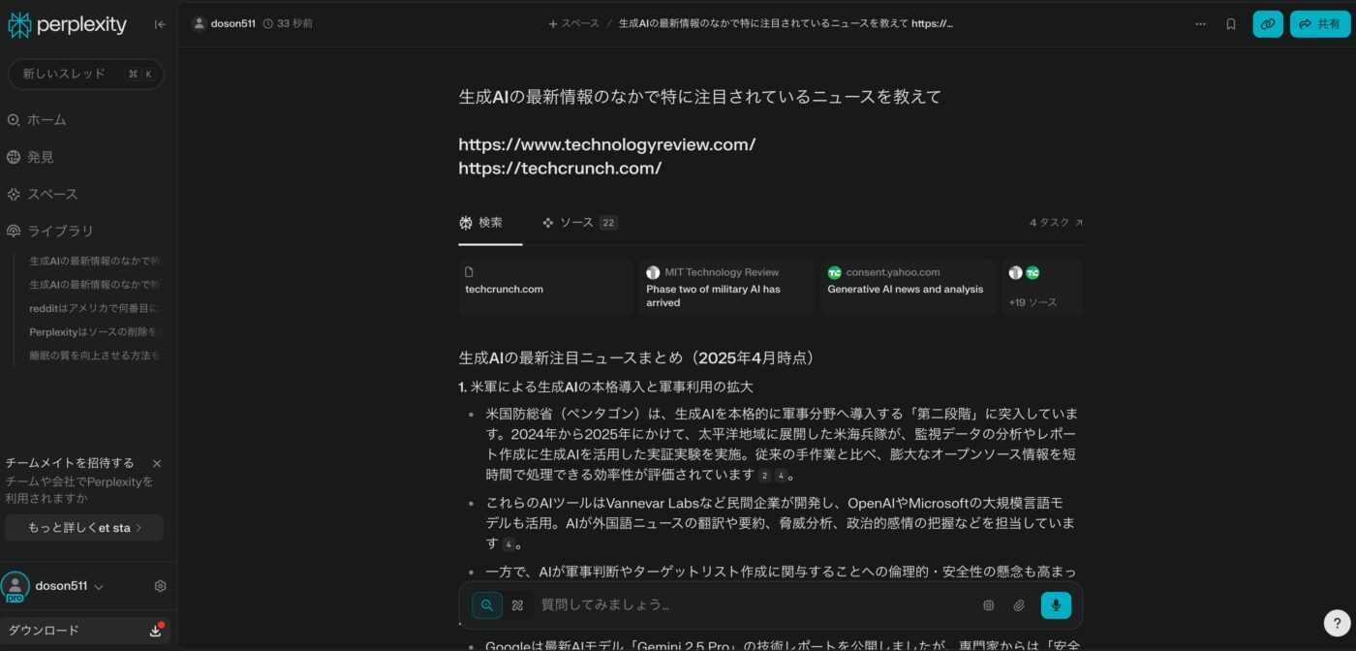Click the help question mark button
The width and height of the screenshot is (1356, 651).
[x=1336, y=623]
